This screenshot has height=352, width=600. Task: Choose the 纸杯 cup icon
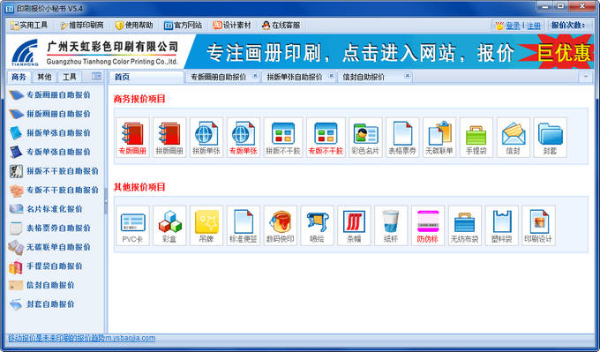coord(391,226)
